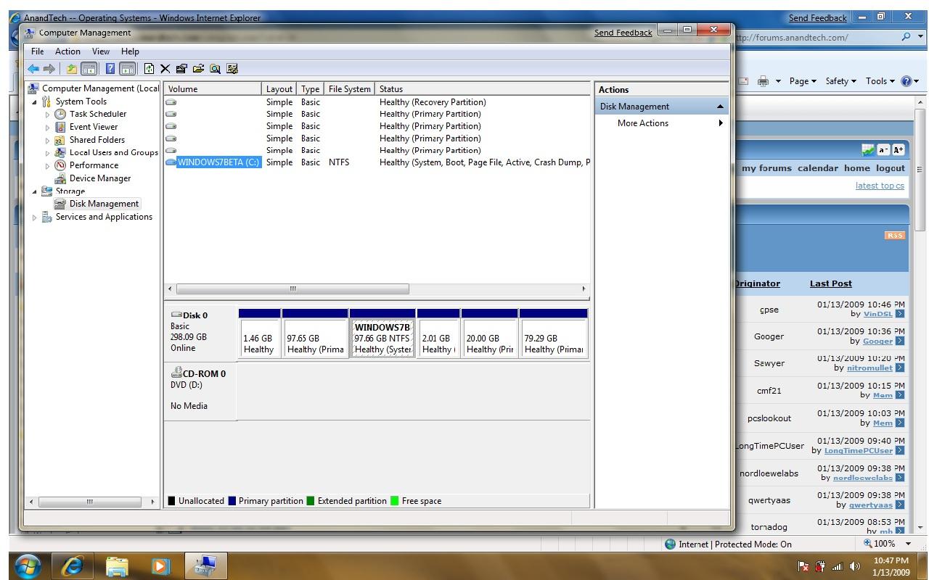Select Device Manager in the tree
929x580 pixels.
click(x=100, y=178)
